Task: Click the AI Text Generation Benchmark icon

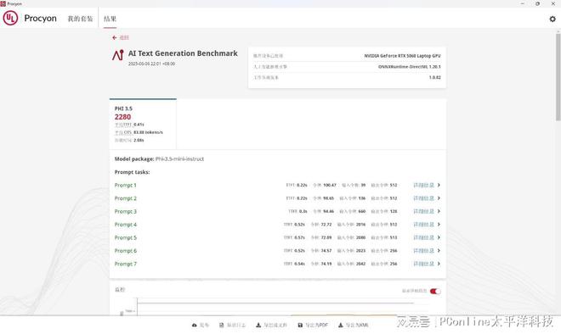Action: point(117,54)
